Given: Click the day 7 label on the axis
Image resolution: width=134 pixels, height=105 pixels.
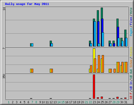Looking at the screenshot, I should point(32,102).
